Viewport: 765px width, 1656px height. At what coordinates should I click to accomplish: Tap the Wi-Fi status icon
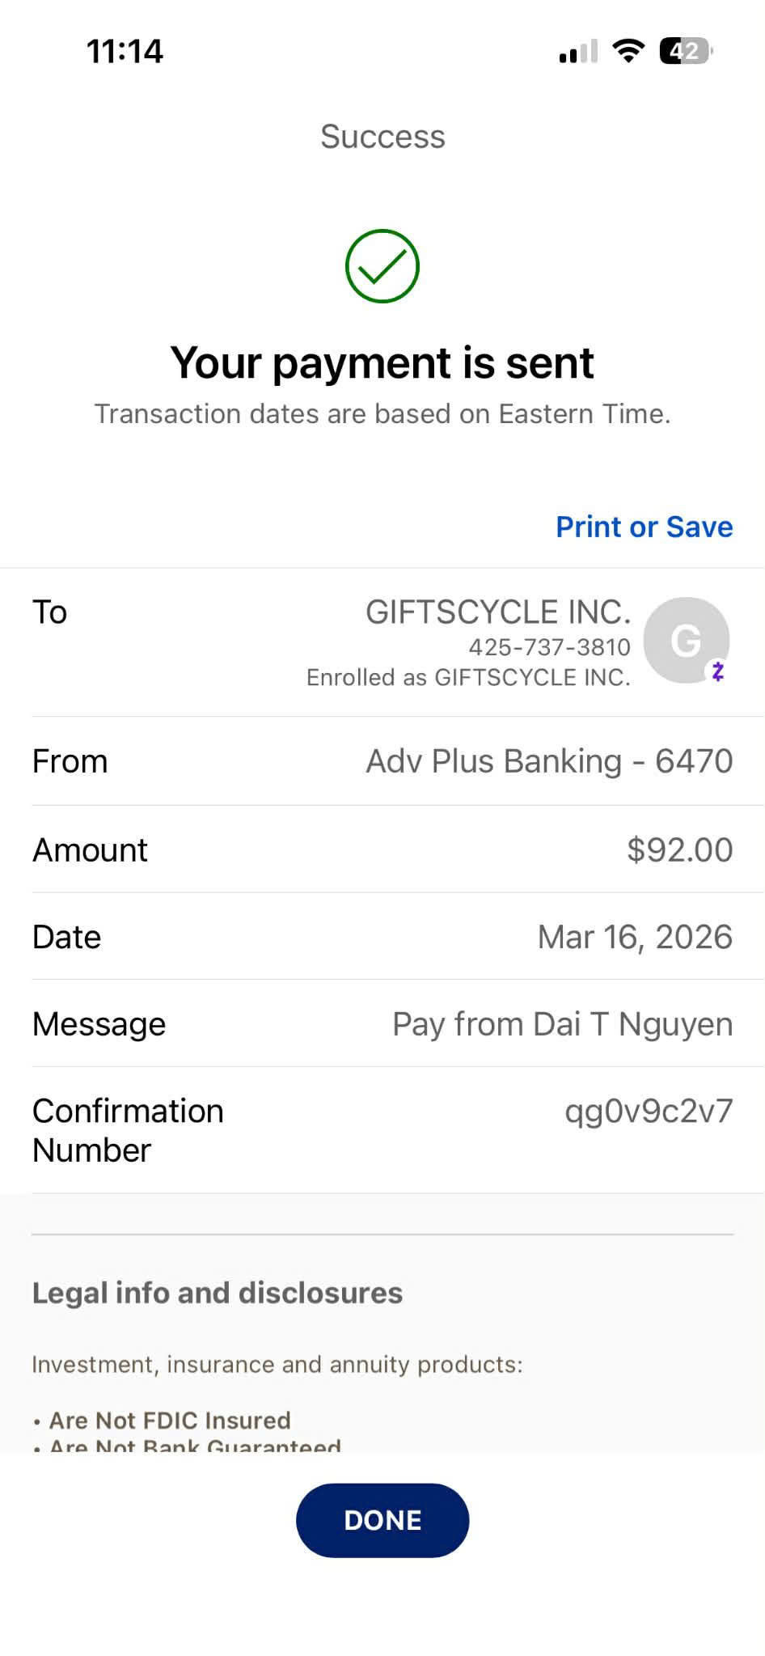(x=628, y=51)
